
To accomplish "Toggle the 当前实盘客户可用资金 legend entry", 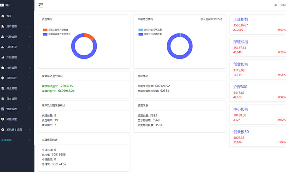I will [45, 34].
